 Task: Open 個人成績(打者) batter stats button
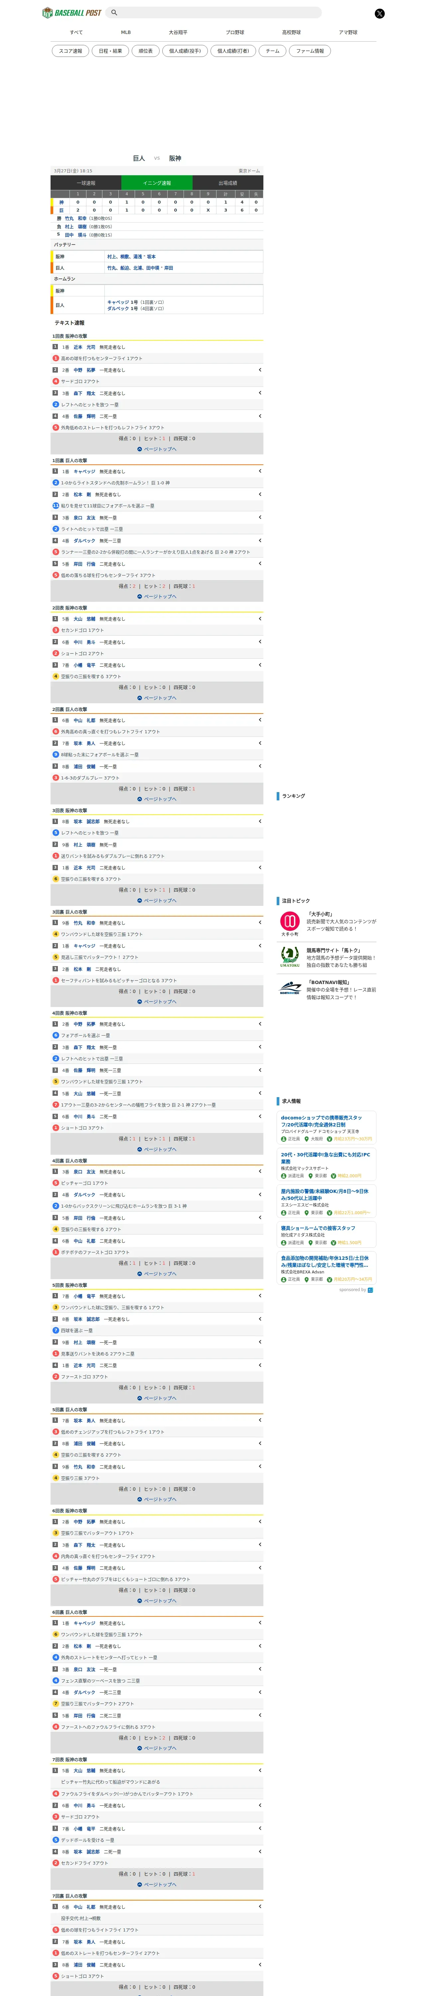(x=233, y=51)
